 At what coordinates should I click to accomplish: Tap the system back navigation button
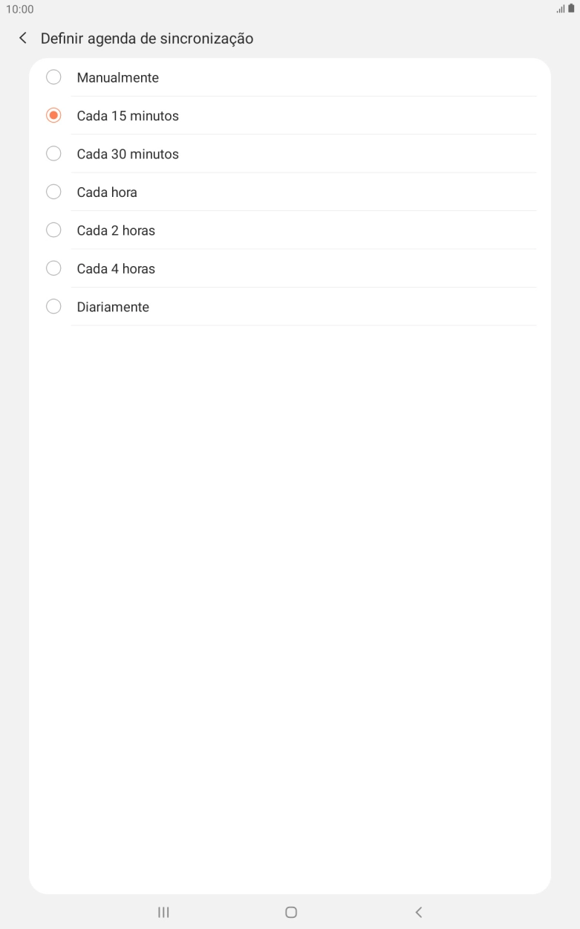pos(419,912)
